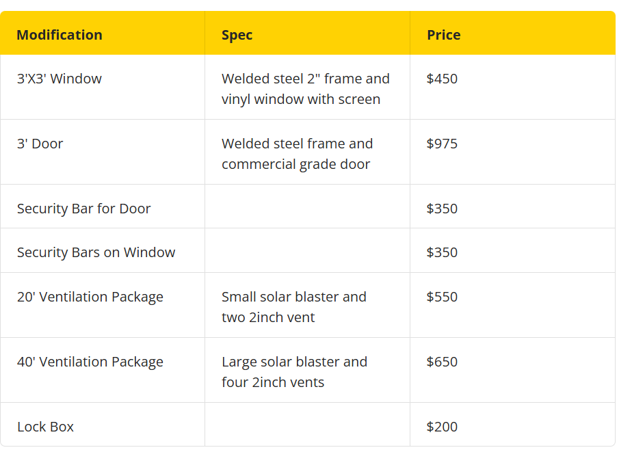Click the $550 price value

[442, 297]
